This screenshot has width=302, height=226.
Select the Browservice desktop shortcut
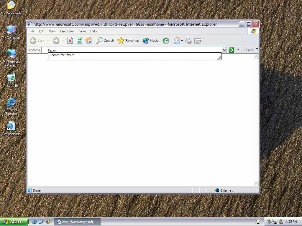pyautogui.click(x=11, y=129)
